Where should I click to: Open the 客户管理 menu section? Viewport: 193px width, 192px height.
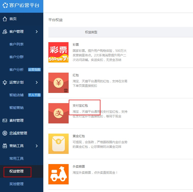pyautogui.click(x=16, y=31)
